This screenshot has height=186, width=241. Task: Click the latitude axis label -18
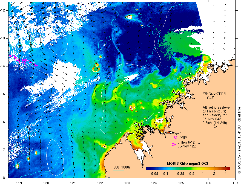(x=3, y=178)
